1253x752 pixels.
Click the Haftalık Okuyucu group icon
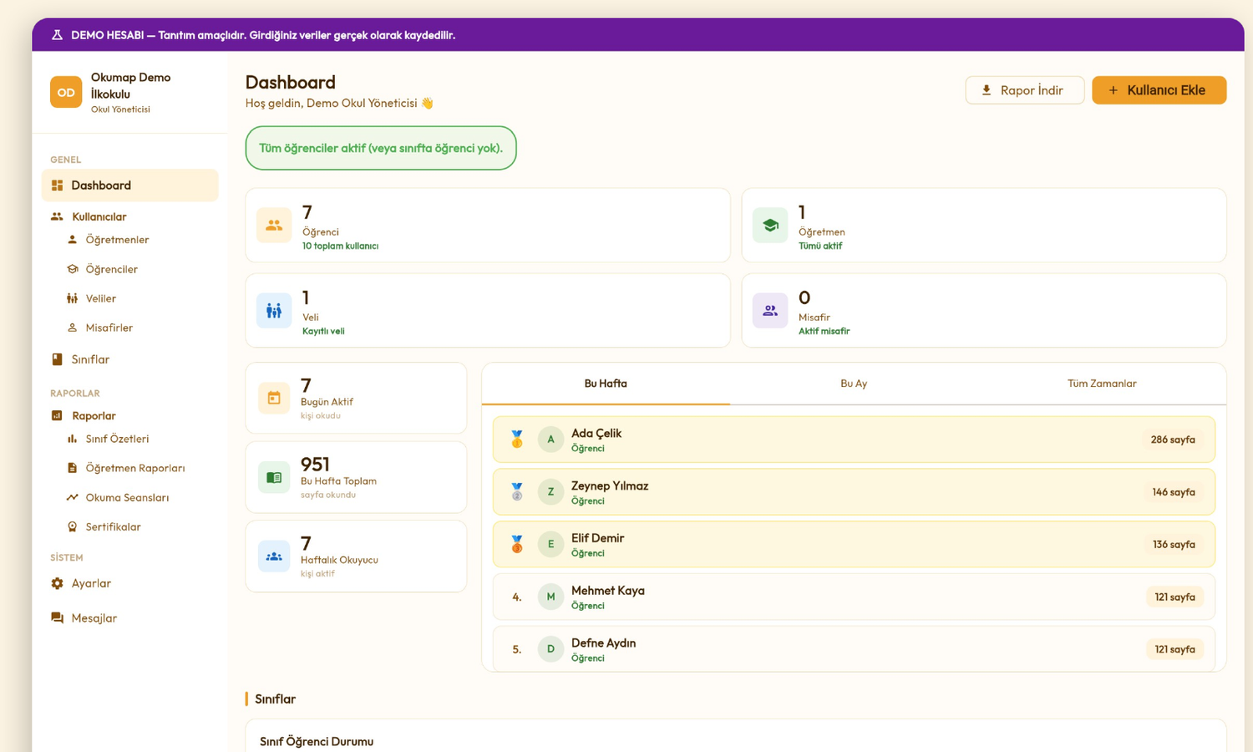pyautogui.click(x=274, y=556)
